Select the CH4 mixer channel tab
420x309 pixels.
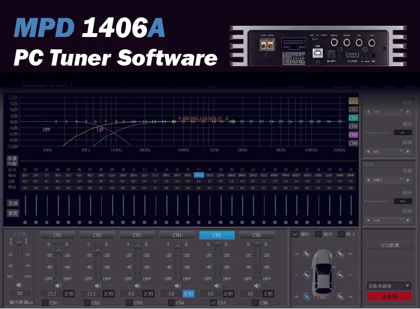[177, 235]
